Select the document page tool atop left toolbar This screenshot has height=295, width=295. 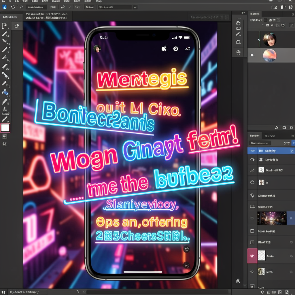point(4,26)
